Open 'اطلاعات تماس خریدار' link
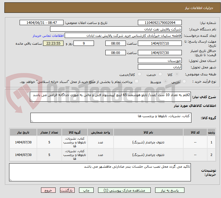The height and width of the screenshot is (198, 221). coord(48,36)
